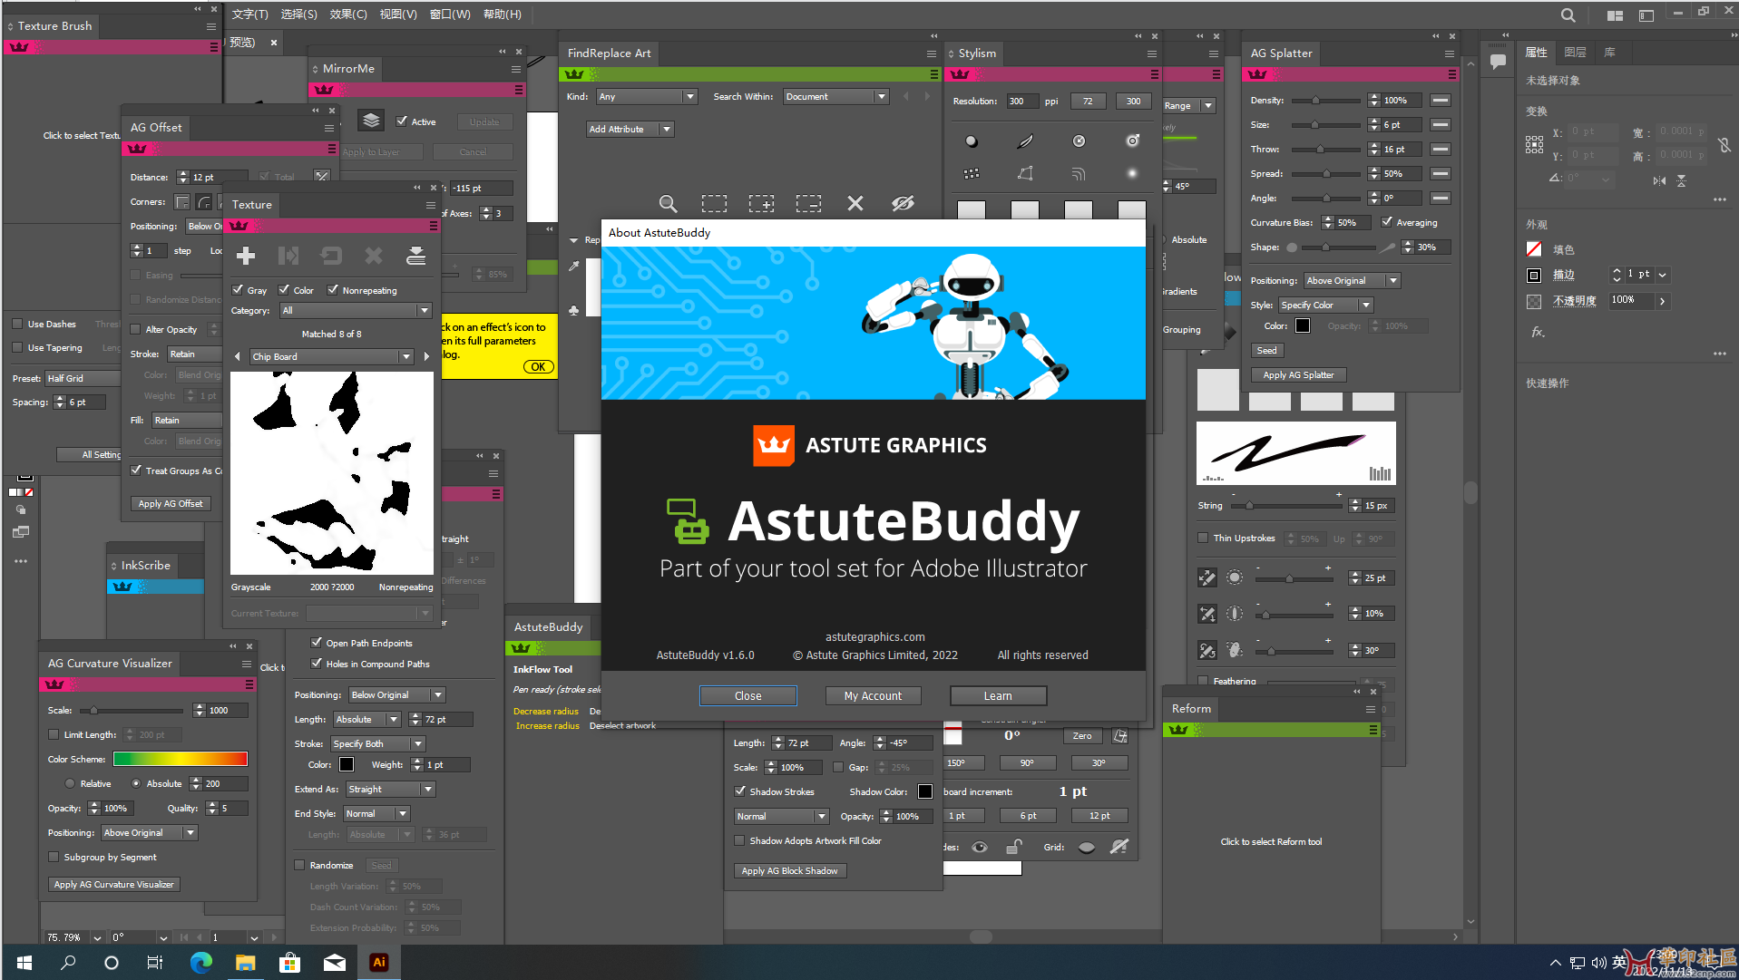Click the grid lens shape icon
The width and height of the screenshot is (1739, 980).
coord(1086,847)
